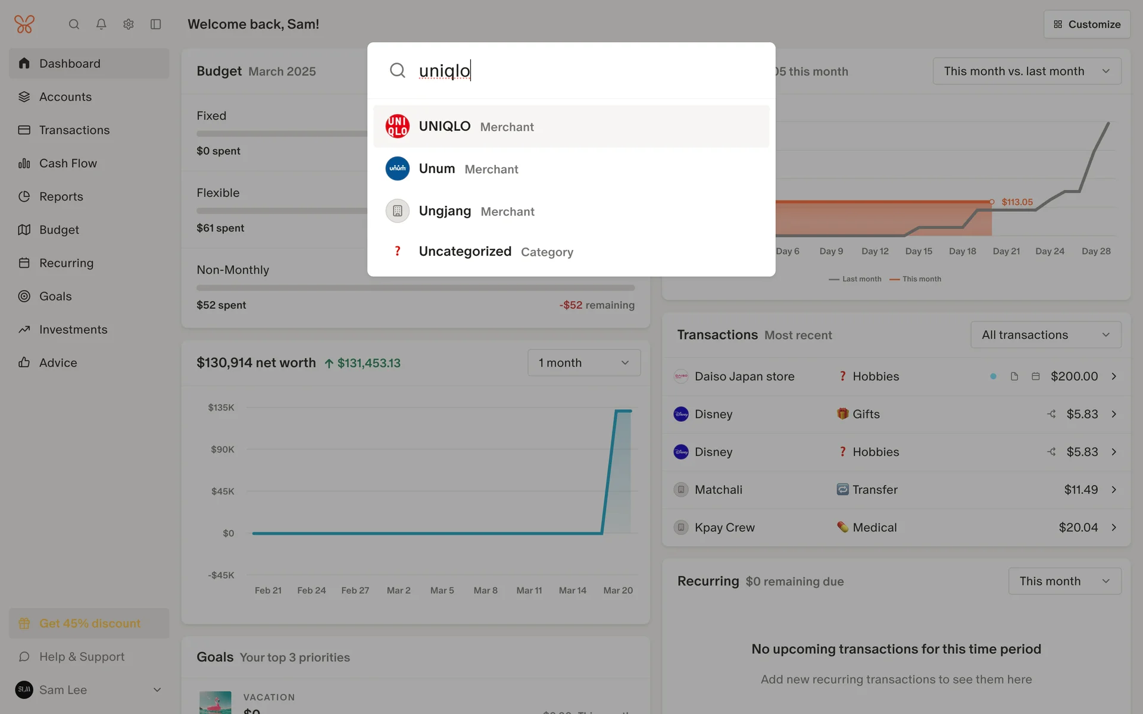Open settings via the gear icon
1143x714 pixels.
[129, 24]
